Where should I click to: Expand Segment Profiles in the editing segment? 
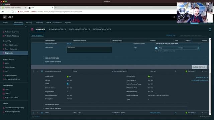(x=43, y=58)
